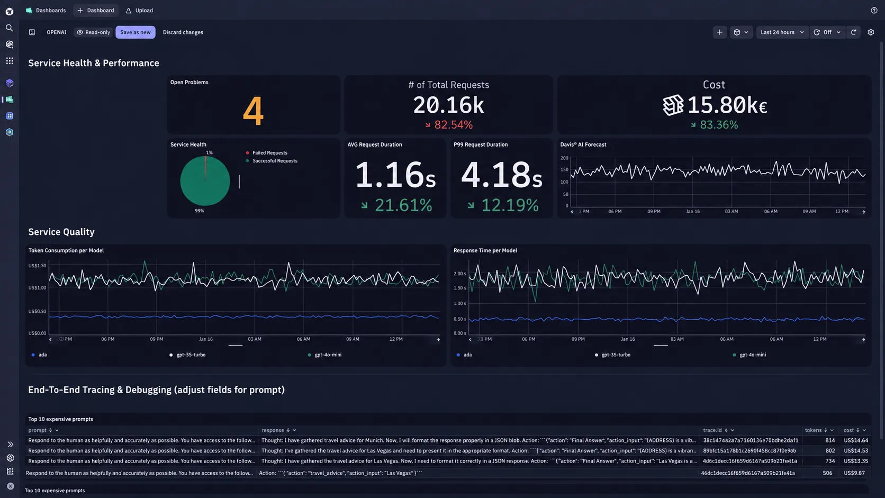Pan Token Consumption chart left arrow

click(x=50, y=339)
